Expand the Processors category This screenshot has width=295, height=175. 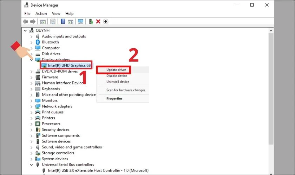click(x=31, y=124)
